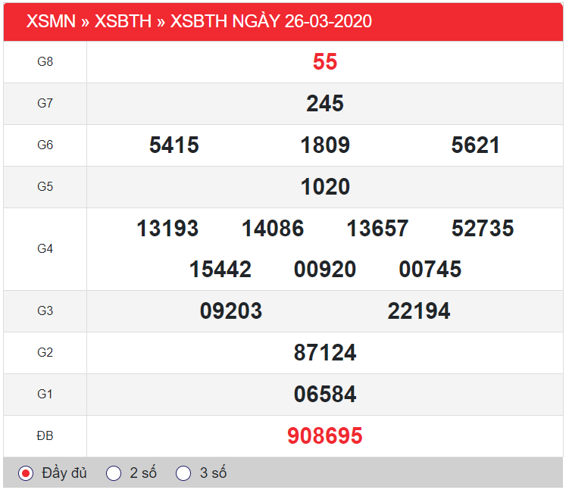Click the G5 prize number 1020
This screenshot has height=493, width=569.
point(325,187)
